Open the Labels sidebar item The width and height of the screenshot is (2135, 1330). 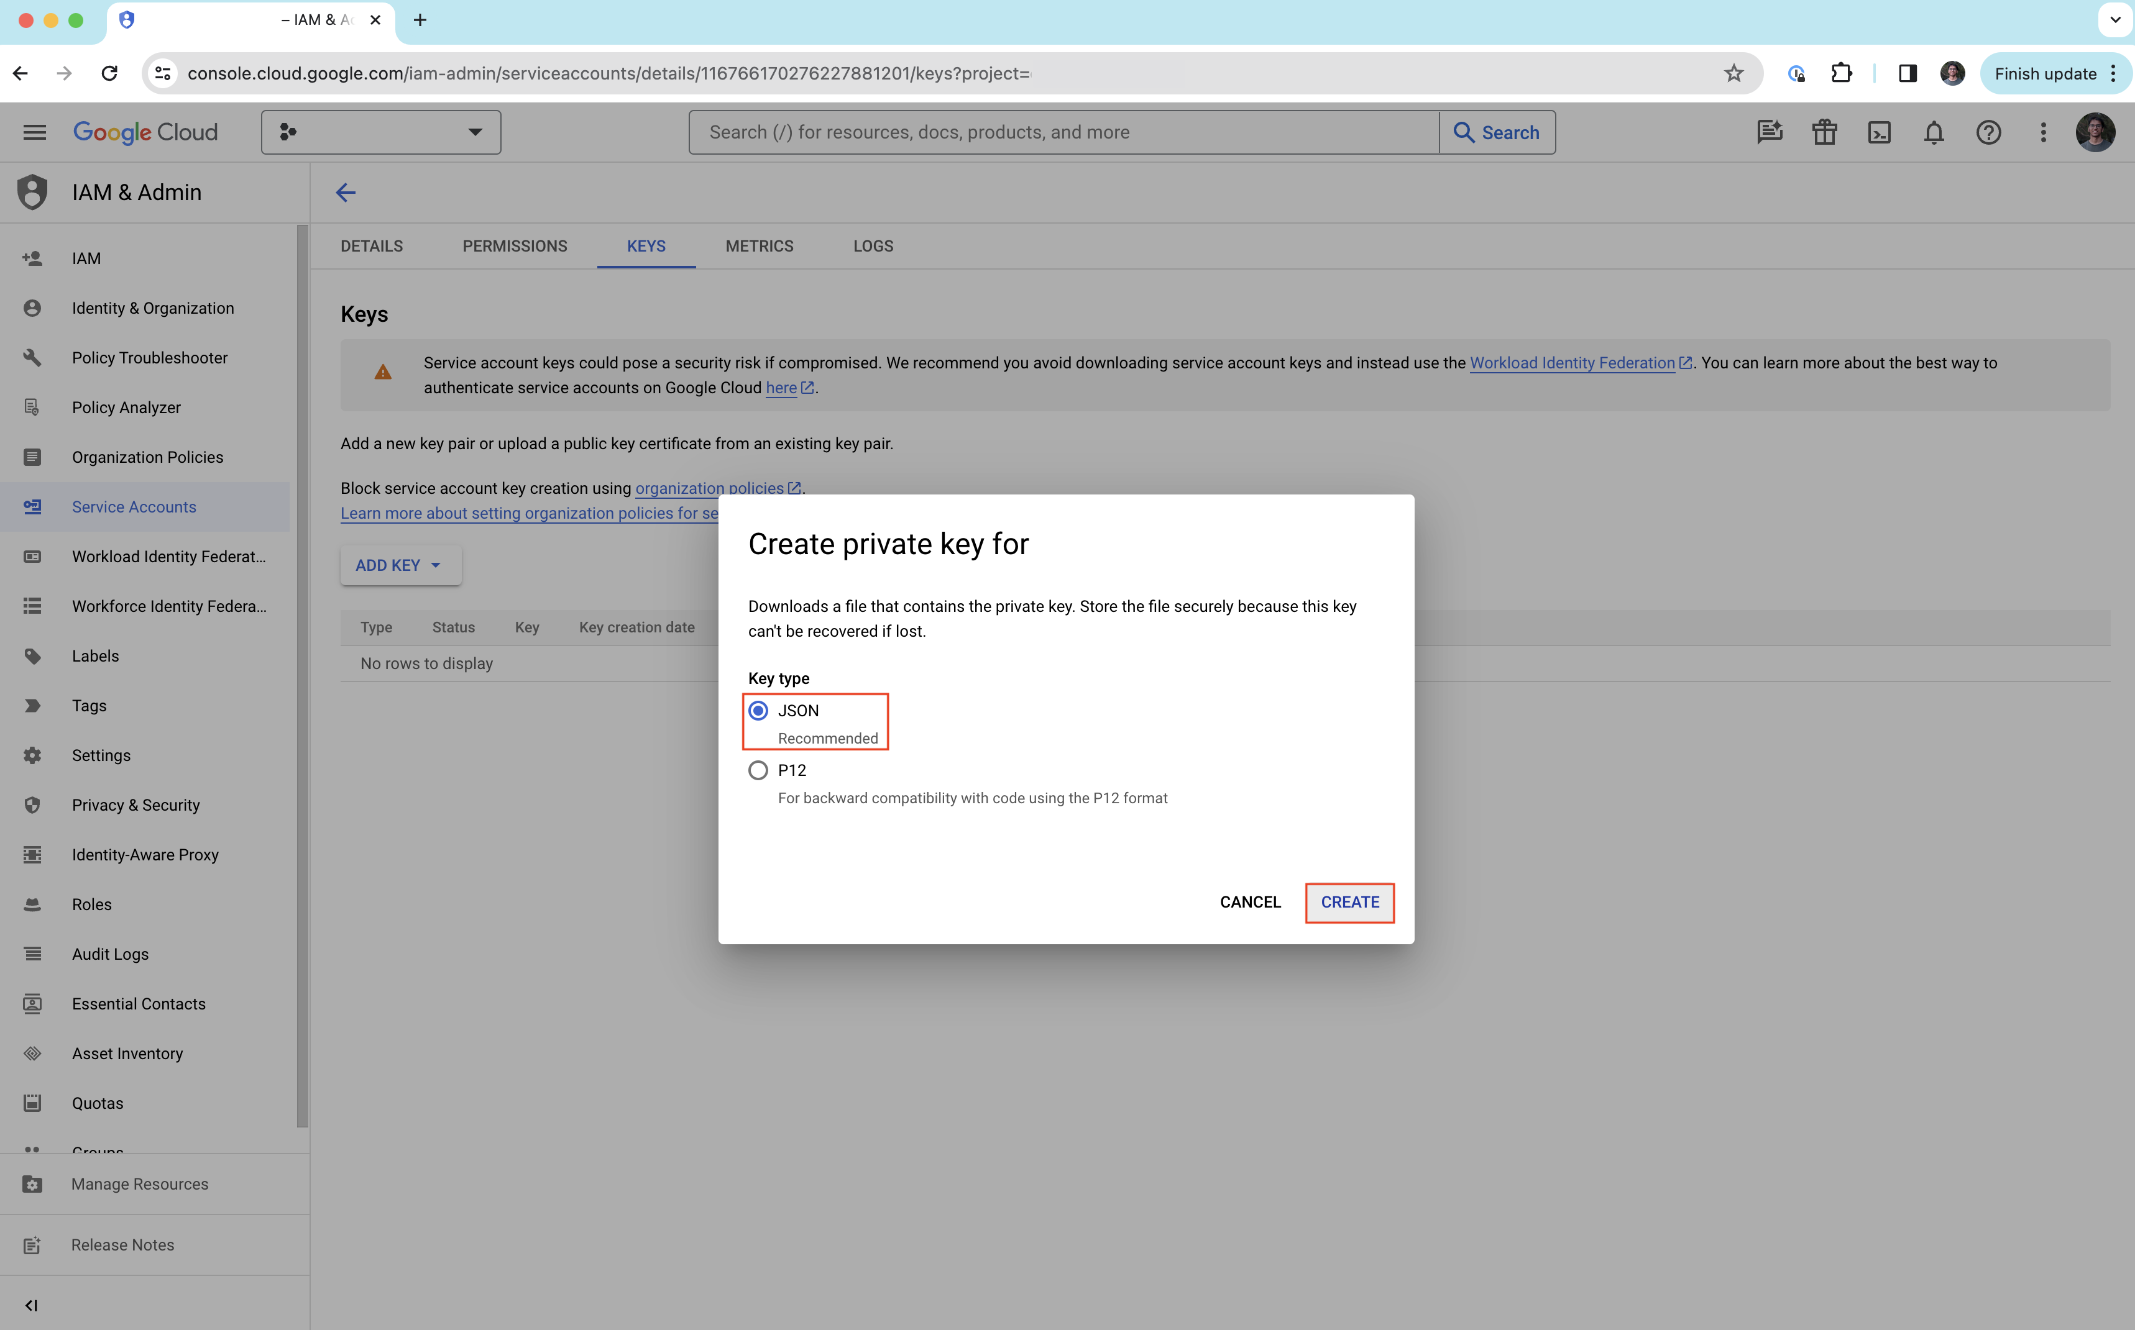click(145, 656)
